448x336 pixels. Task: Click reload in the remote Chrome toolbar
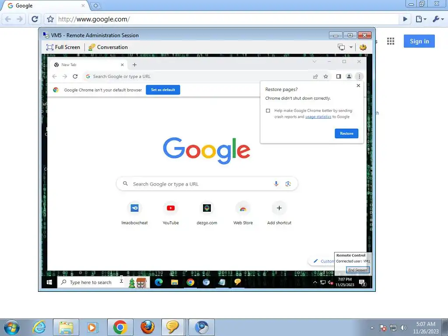(75, 76)
